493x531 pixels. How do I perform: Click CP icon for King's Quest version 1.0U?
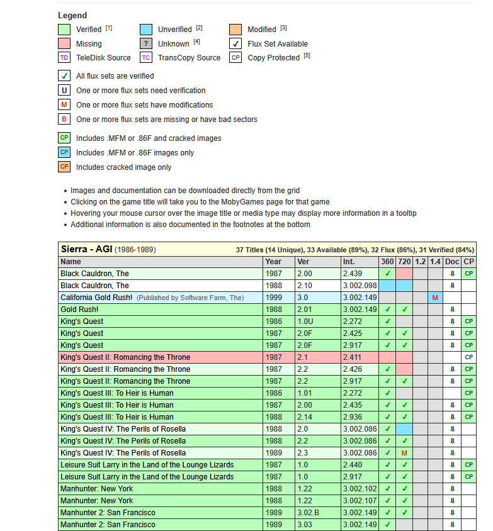[x=468, y=321]
